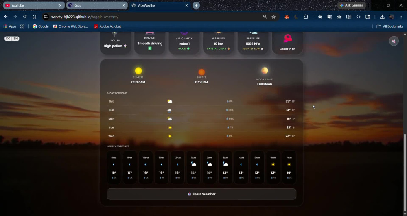The height and width of the screenshot is (216, 407).
Task: Click Saturday's high temperature 23°
Action: pos(288,101)
